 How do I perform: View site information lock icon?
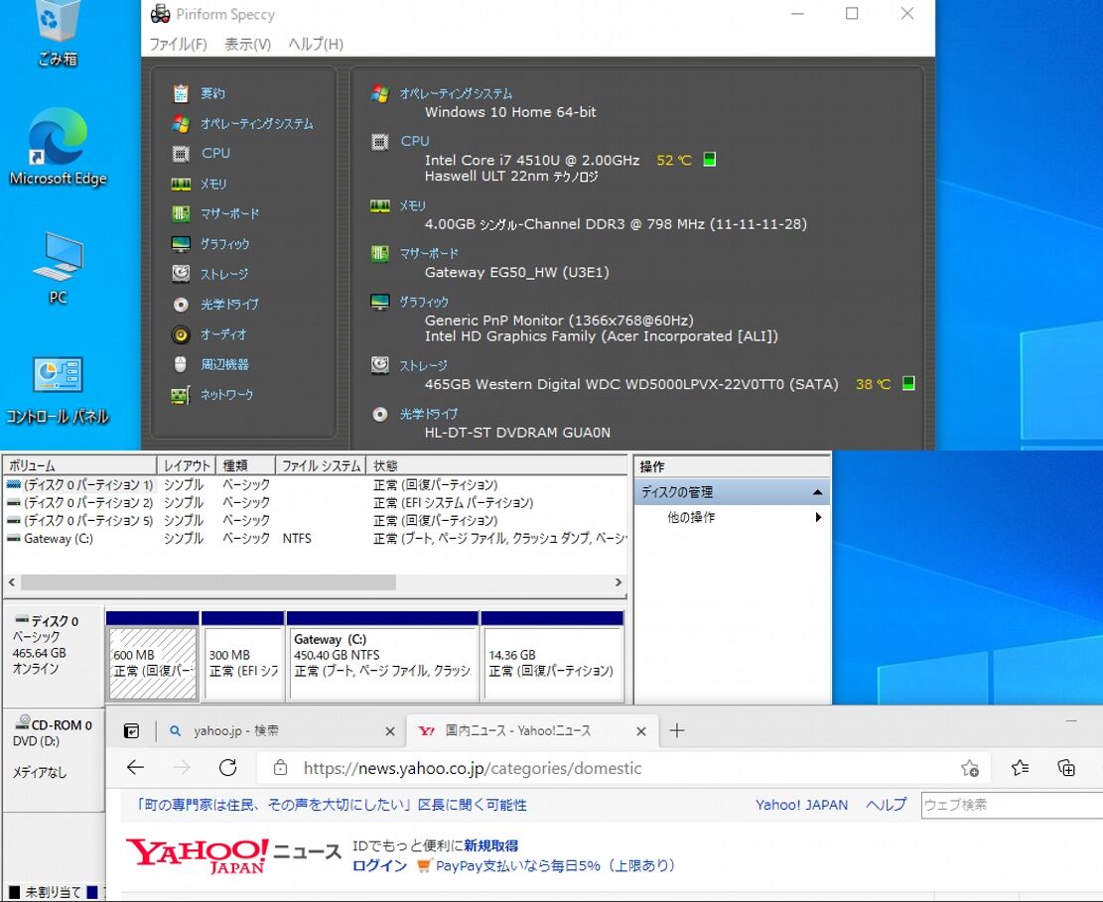(x=280, y=768)
